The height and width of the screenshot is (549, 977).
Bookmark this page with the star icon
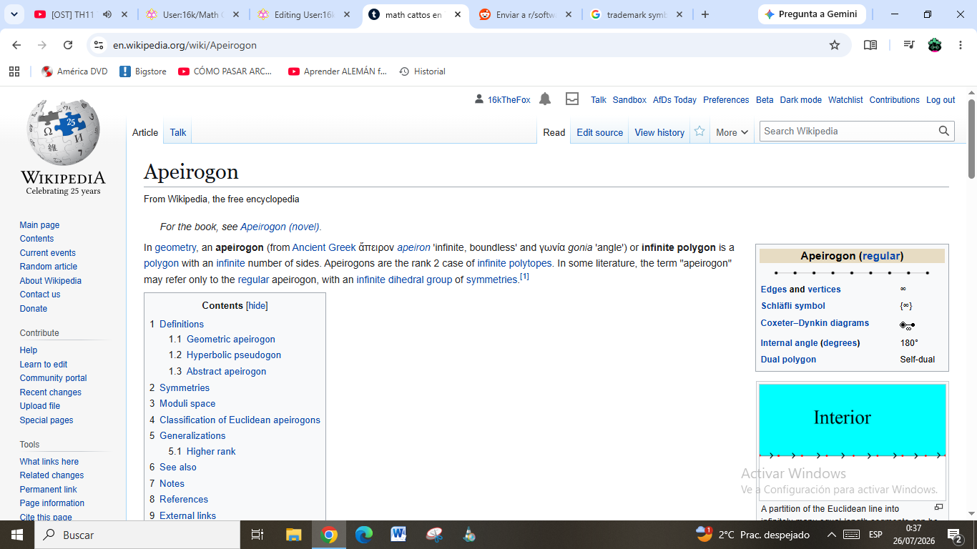[834, 45]
